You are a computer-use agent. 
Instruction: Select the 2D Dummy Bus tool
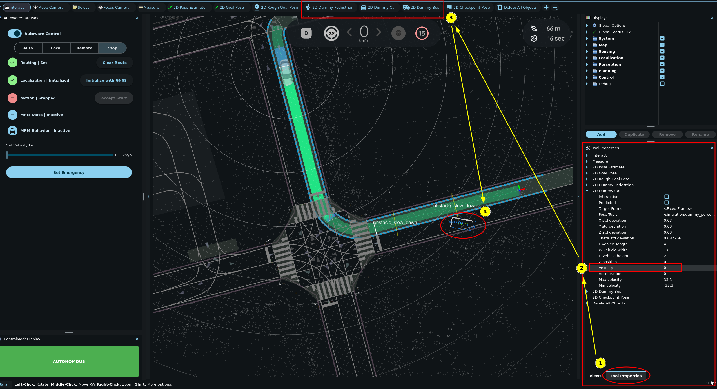pos(421,7)
